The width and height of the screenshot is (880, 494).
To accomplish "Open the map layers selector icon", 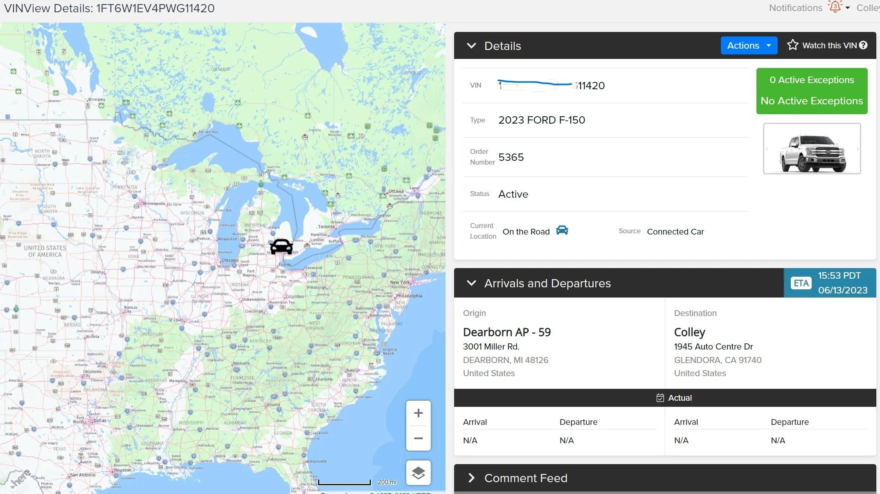I will coord(418,473).
